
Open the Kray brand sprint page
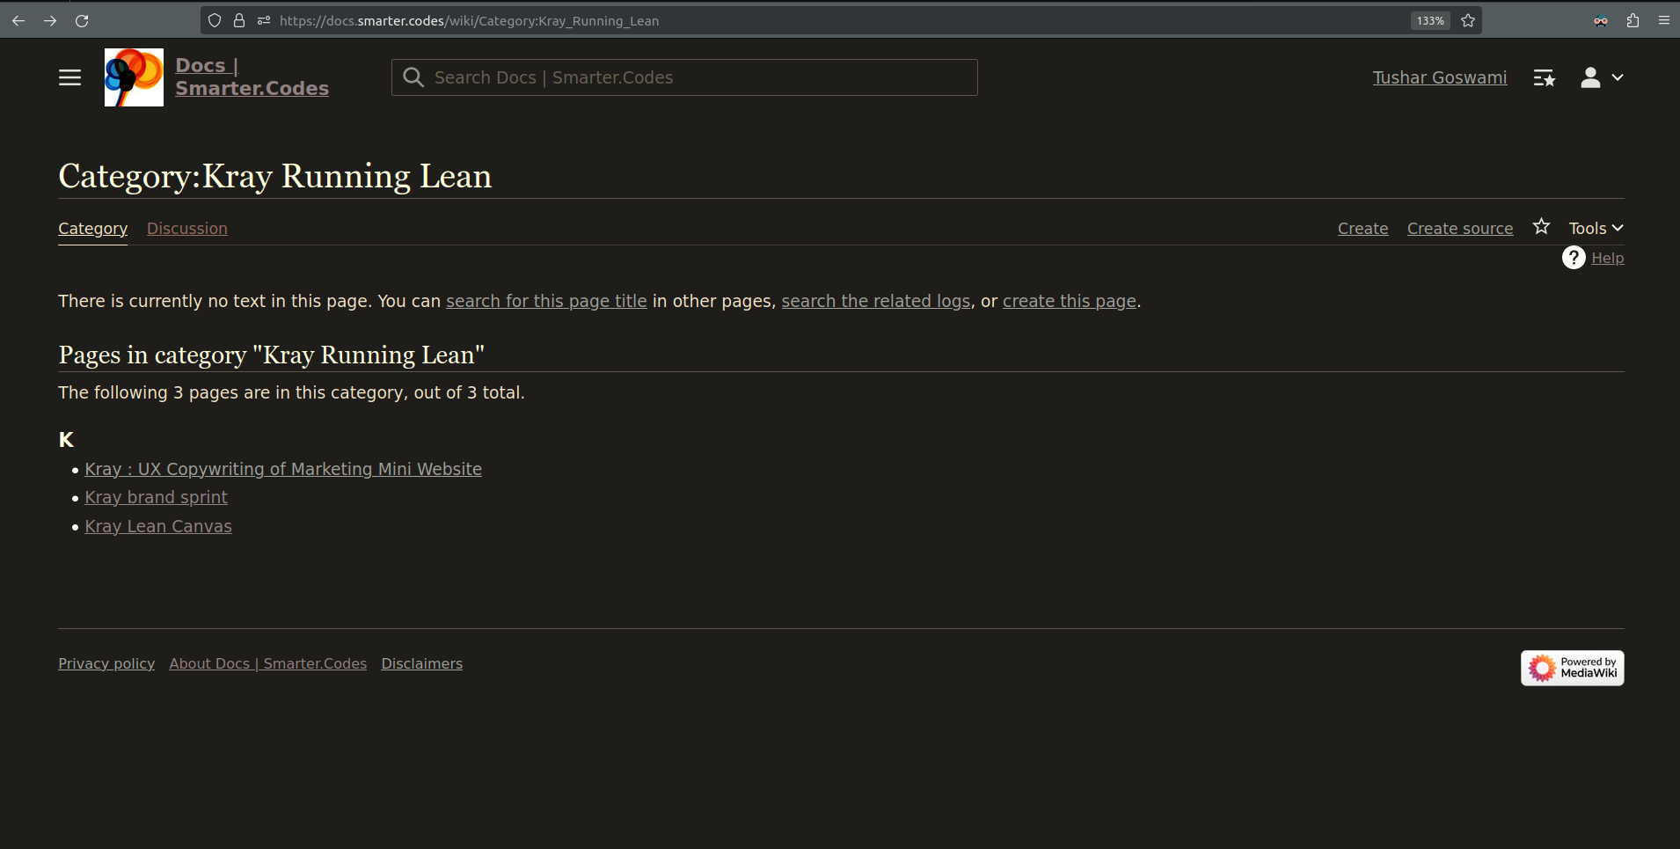(x=156, y=497)
